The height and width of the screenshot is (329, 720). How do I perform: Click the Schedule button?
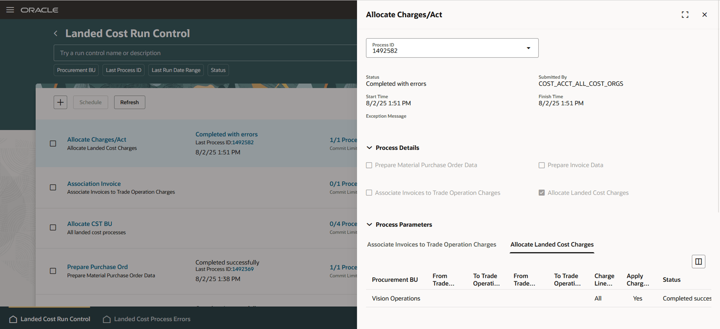(91, 102)
